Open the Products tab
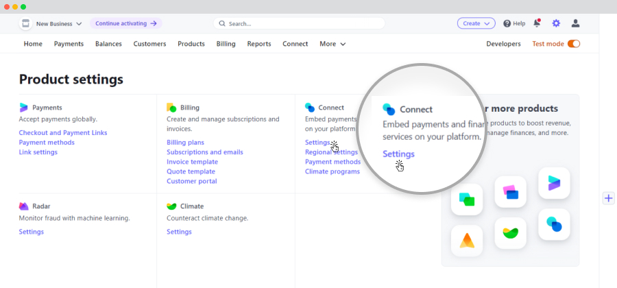This screenshot has width=617, height=288. 191,44
